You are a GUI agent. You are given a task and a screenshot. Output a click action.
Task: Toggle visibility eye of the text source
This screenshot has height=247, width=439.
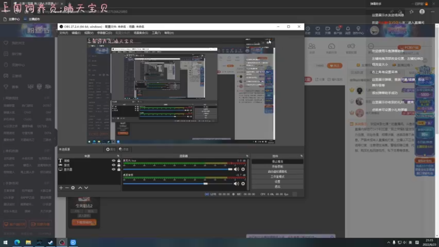(114, 161)
